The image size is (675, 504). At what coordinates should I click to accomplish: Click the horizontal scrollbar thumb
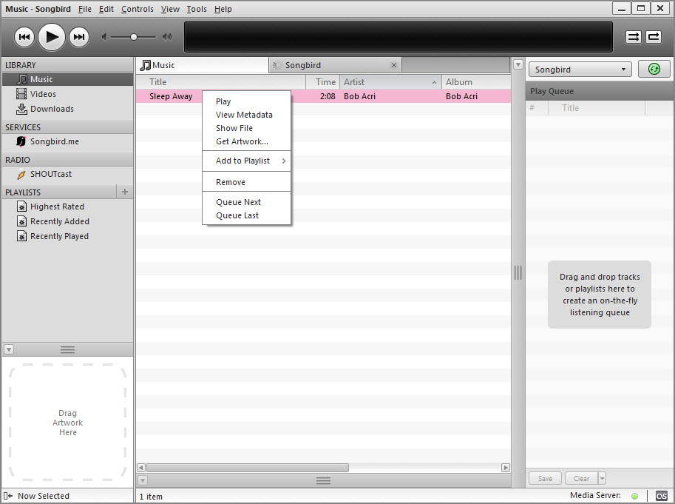click(248, 468)
